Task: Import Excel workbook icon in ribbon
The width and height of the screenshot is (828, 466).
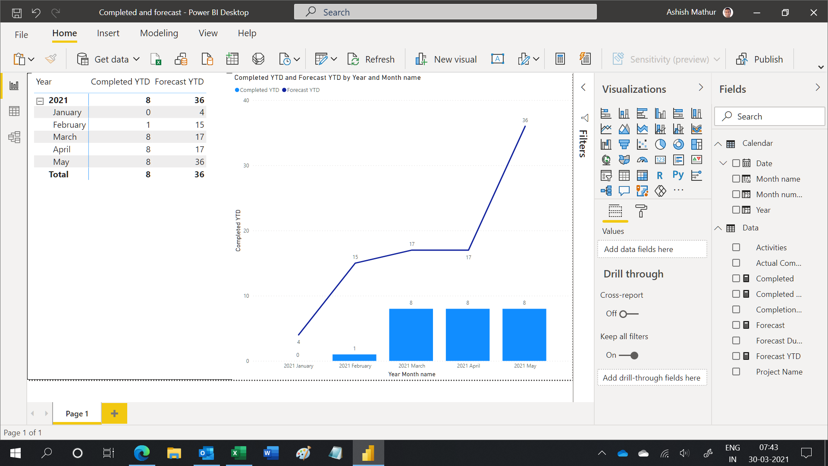Action: click(156, 59)
